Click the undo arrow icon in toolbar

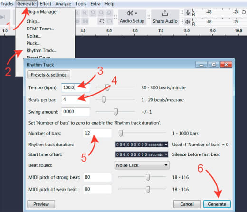click(x=102, y=21)
